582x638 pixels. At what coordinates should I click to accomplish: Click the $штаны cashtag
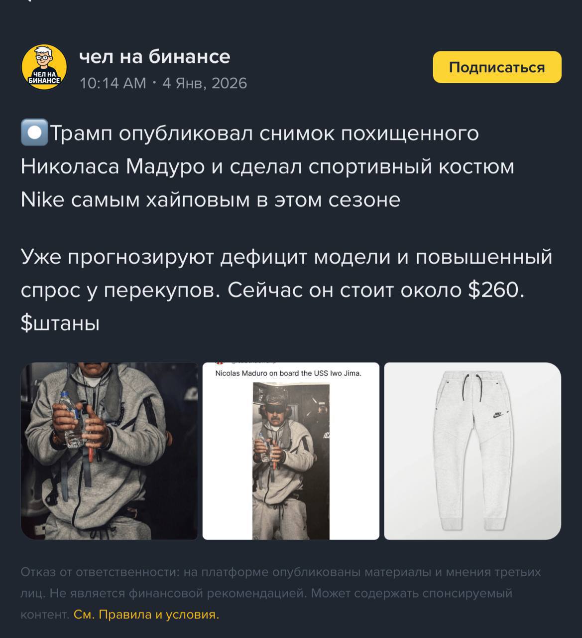60,323
